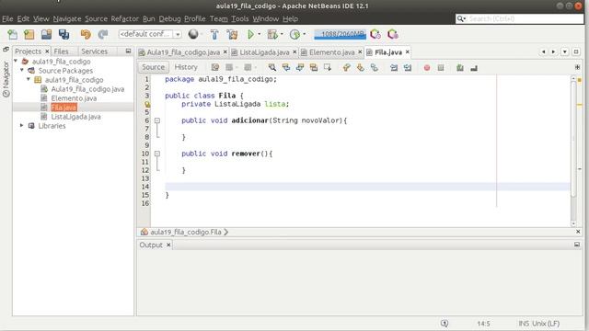Screen dimensions: 589x331
Task: Switch to the Aula19_fila_codigo.java editor tab
Action: [182, 52]
